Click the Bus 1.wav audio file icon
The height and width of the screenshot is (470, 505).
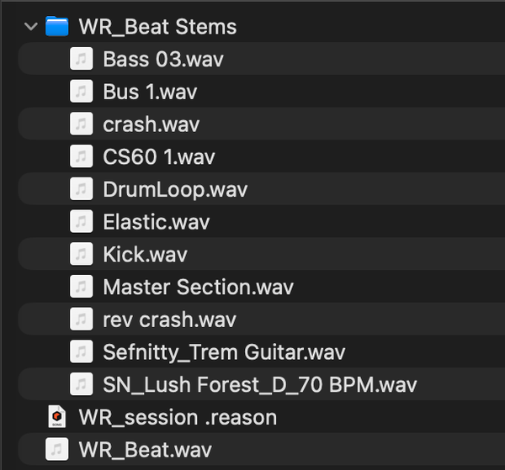pyautogui.click(x=82, y=92)
